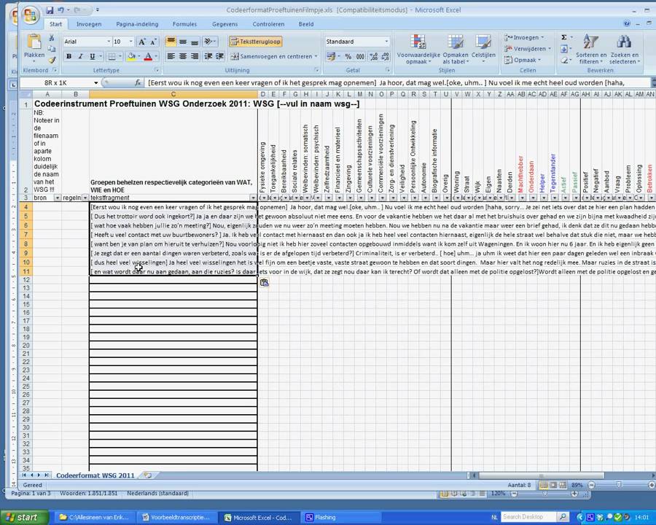
Task: Toggle bottom vertical alignment
Action: coord(194,42)
